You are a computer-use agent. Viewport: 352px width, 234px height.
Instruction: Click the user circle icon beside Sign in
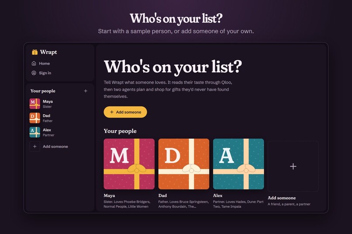point(34,73)
